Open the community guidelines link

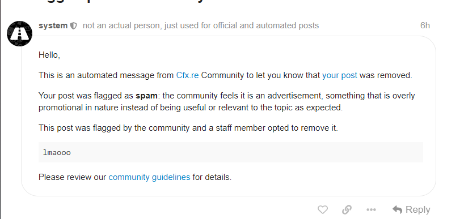(149, 177)
